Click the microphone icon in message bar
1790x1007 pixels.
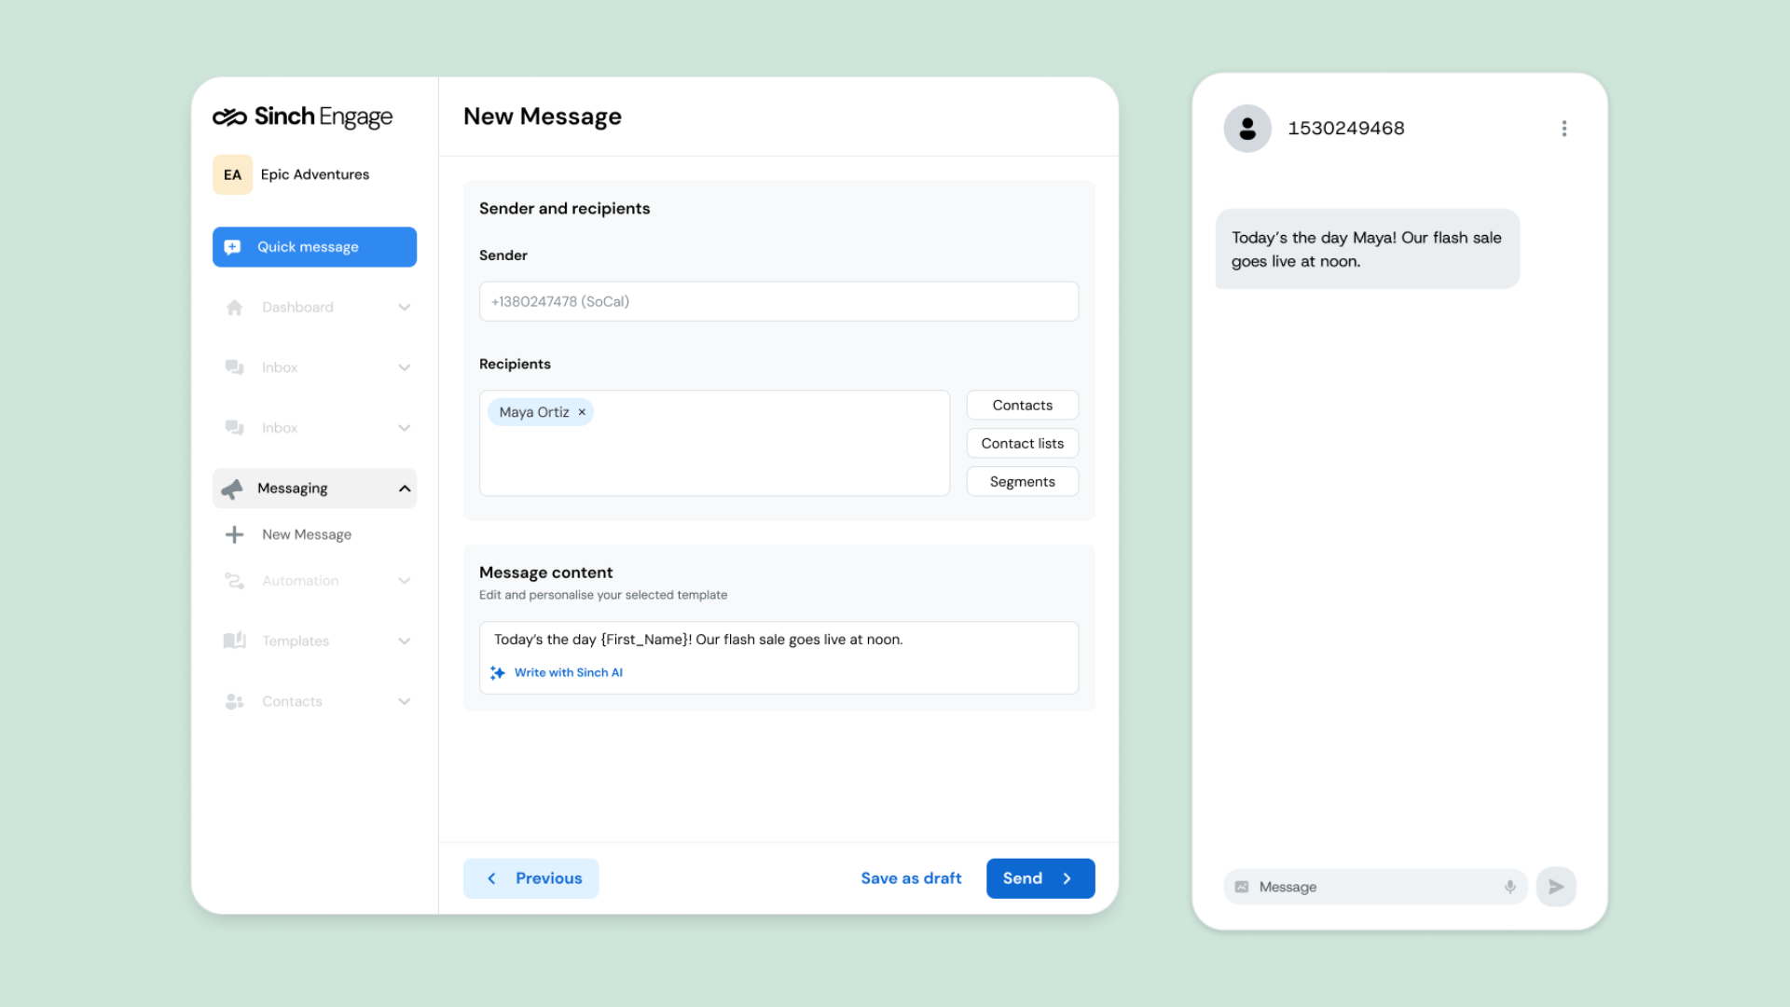tap(1509, 887)
